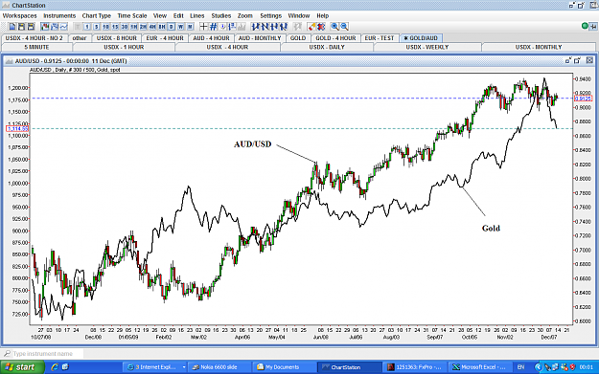Click the second save disk icon
599x374 pixels.
(x=31, y=27)
